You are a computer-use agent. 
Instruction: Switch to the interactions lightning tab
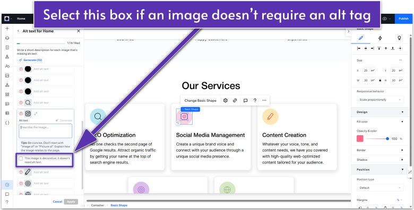coord(380,38)
